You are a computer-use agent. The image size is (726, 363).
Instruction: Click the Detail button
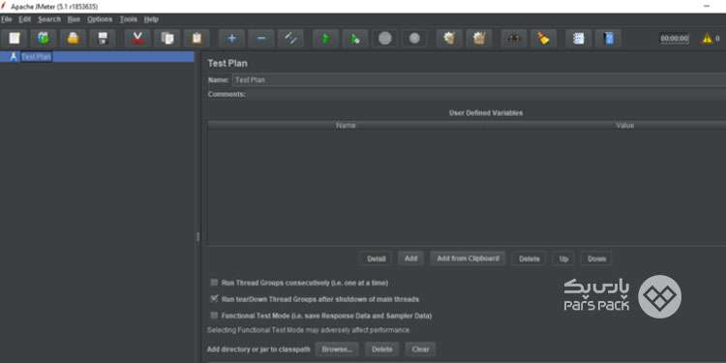tap(376, 258)
